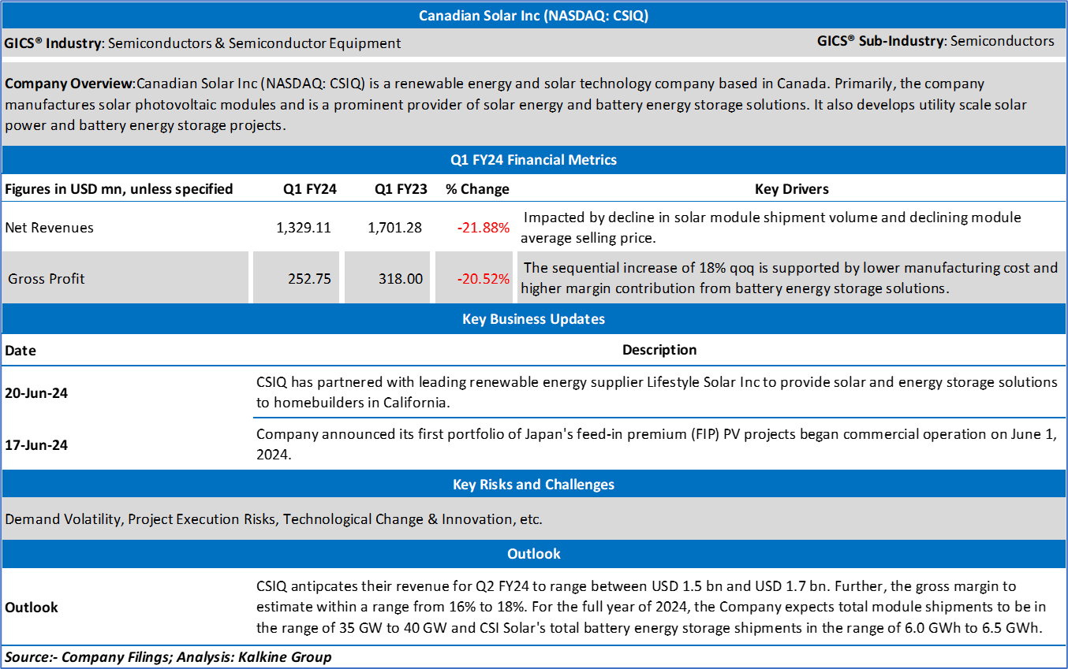Click the Q1 FY24 column header
The image size is (1068, 669).
pyautogui.click(x=310, y=189)
